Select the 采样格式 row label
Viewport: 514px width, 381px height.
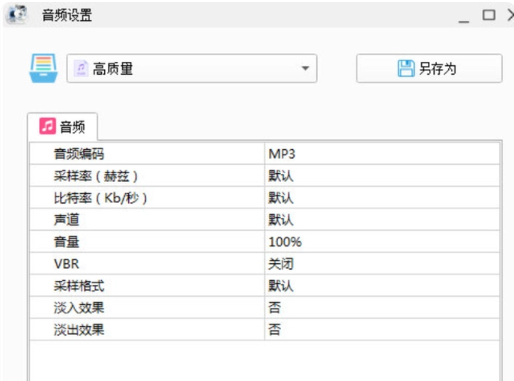79,286
